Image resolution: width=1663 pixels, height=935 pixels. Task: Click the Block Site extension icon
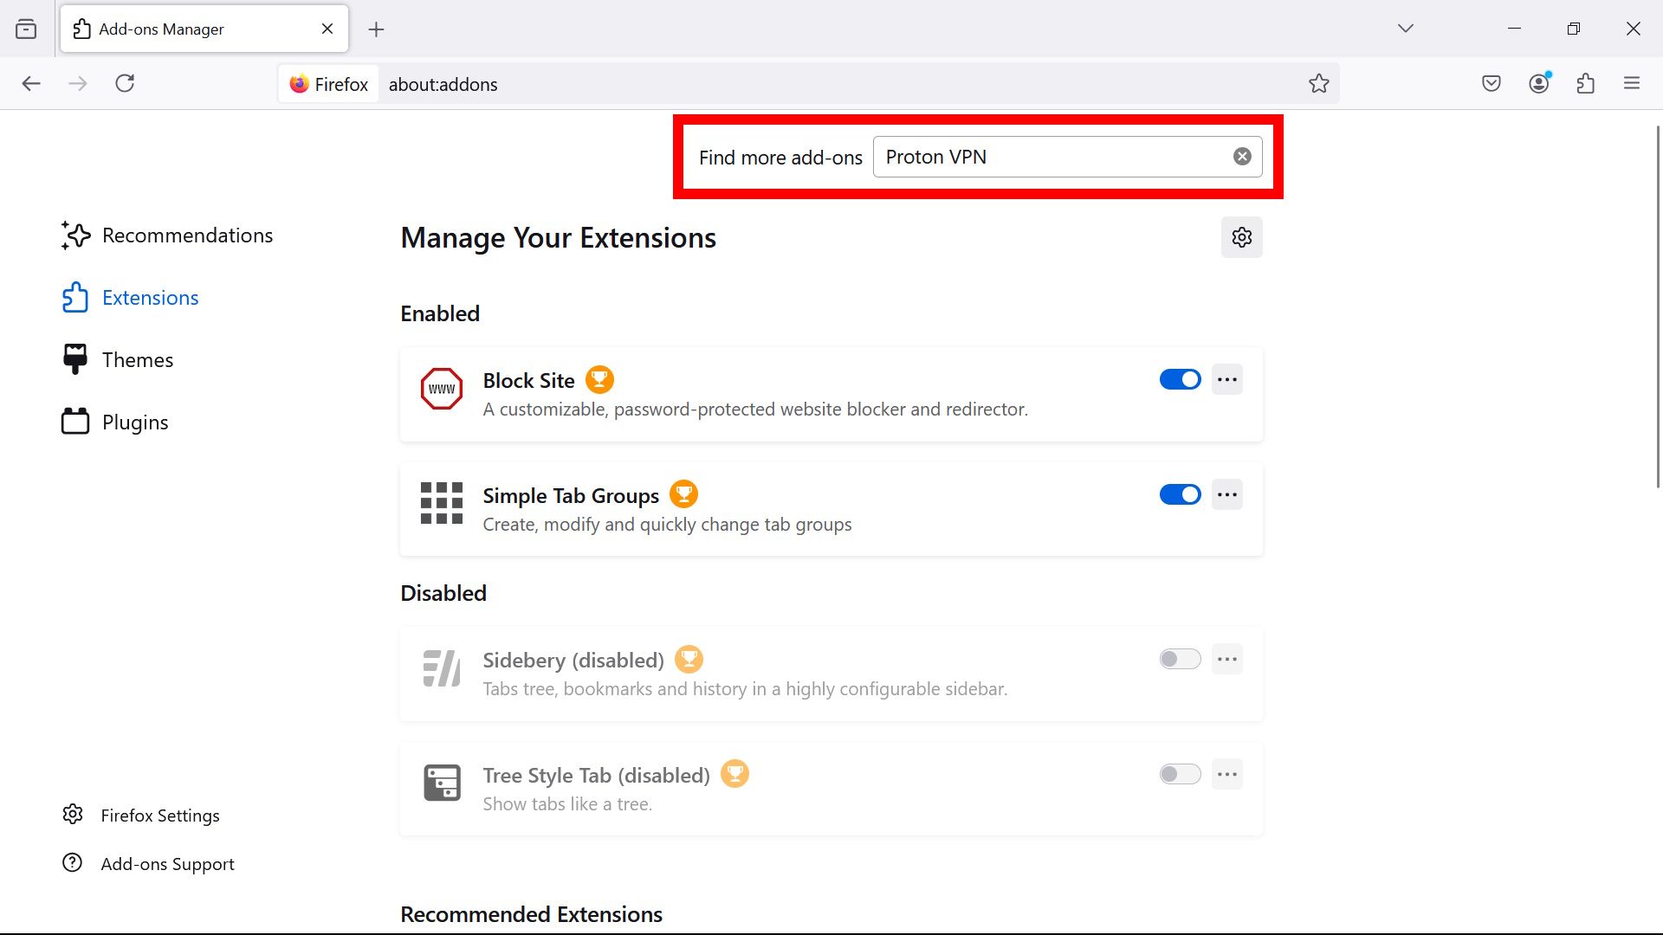(x=442, y=389)
